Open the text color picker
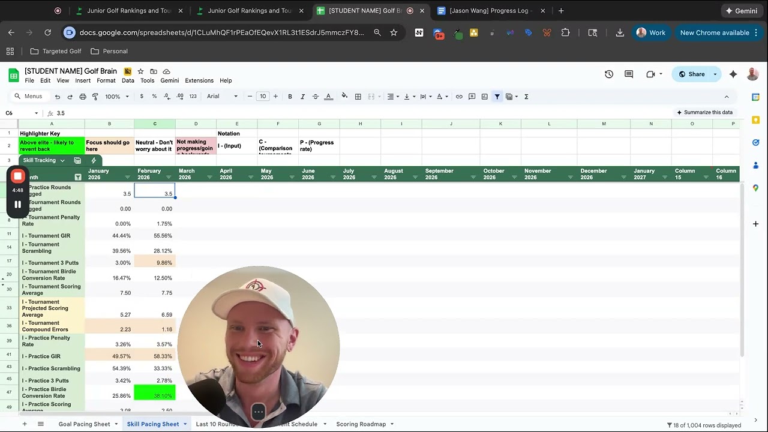768x432 pixels. pyautogui.click(x=328, y=97)
